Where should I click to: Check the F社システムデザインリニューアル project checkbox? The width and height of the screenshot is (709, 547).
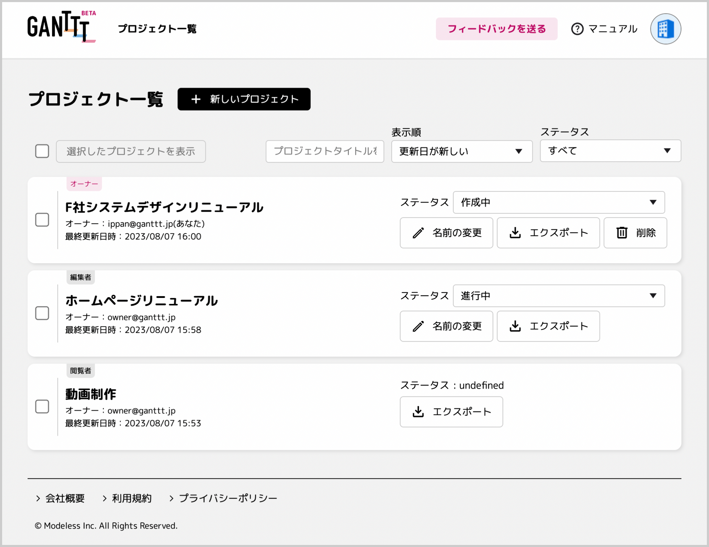click(x=42, y=220)
